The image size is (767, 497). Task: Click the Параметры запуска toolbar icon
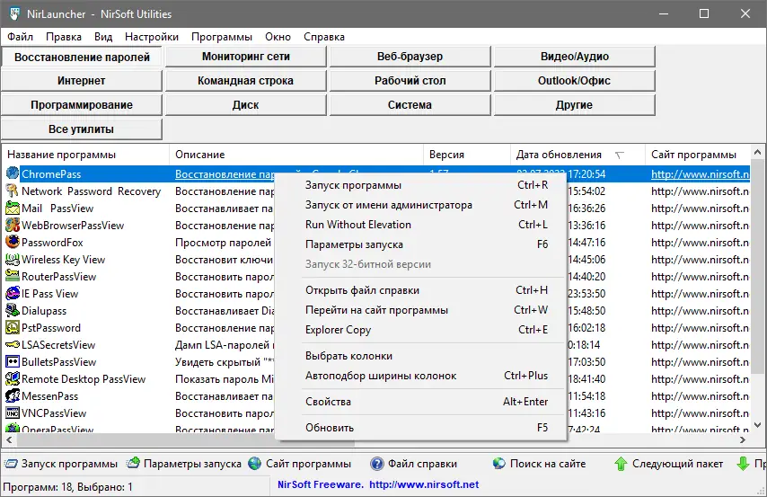(x=133, y=463)
